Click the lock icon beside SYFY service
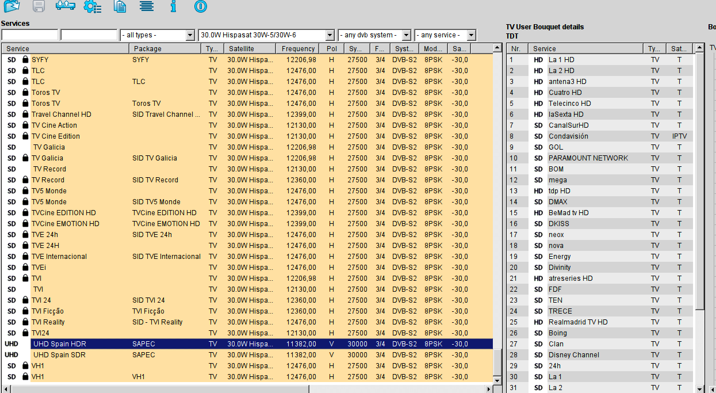Screen dimensions: 716x393 (25, 60)
